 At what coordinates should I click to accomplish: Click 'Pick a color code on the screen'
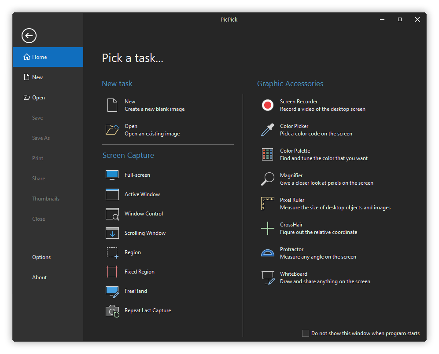(x=316, y=134)
